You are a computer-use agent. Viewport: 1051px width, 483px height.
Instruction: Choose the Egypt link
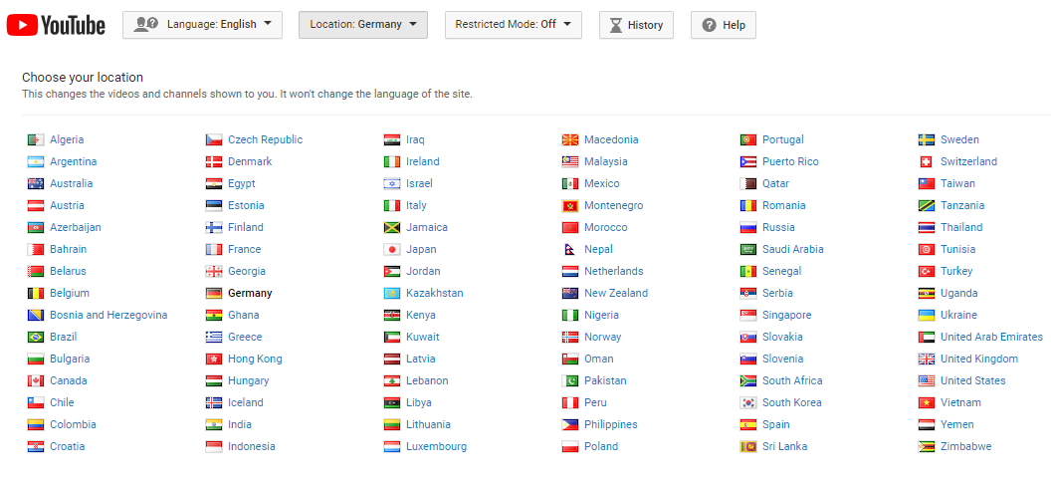pyautogui.click(x=241, y=184)
